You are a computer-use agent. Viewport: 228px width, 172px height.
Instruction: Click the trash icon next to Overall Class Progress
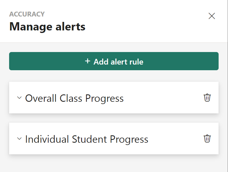[x=207, y=98]
